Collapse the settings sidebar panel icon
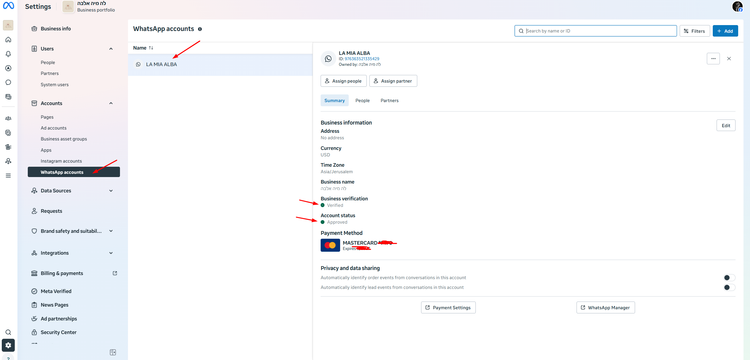 pyautogui.click(x=113, y=352)
